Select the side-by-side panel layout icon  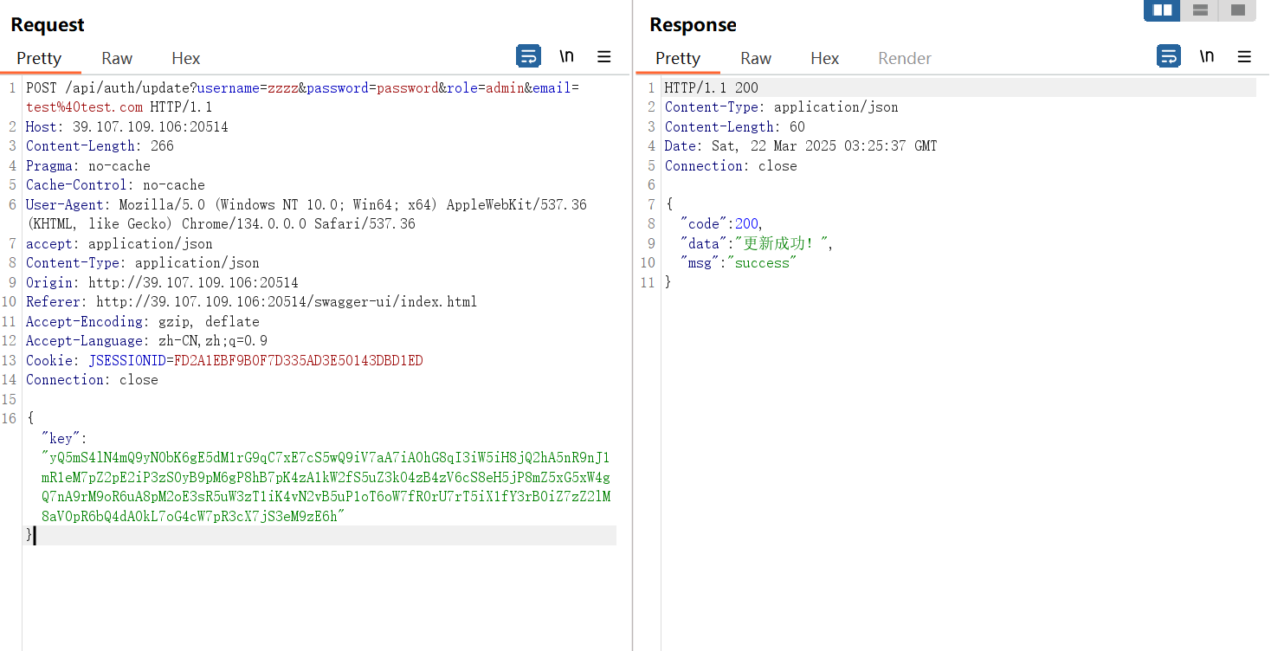click(1161, 10)
